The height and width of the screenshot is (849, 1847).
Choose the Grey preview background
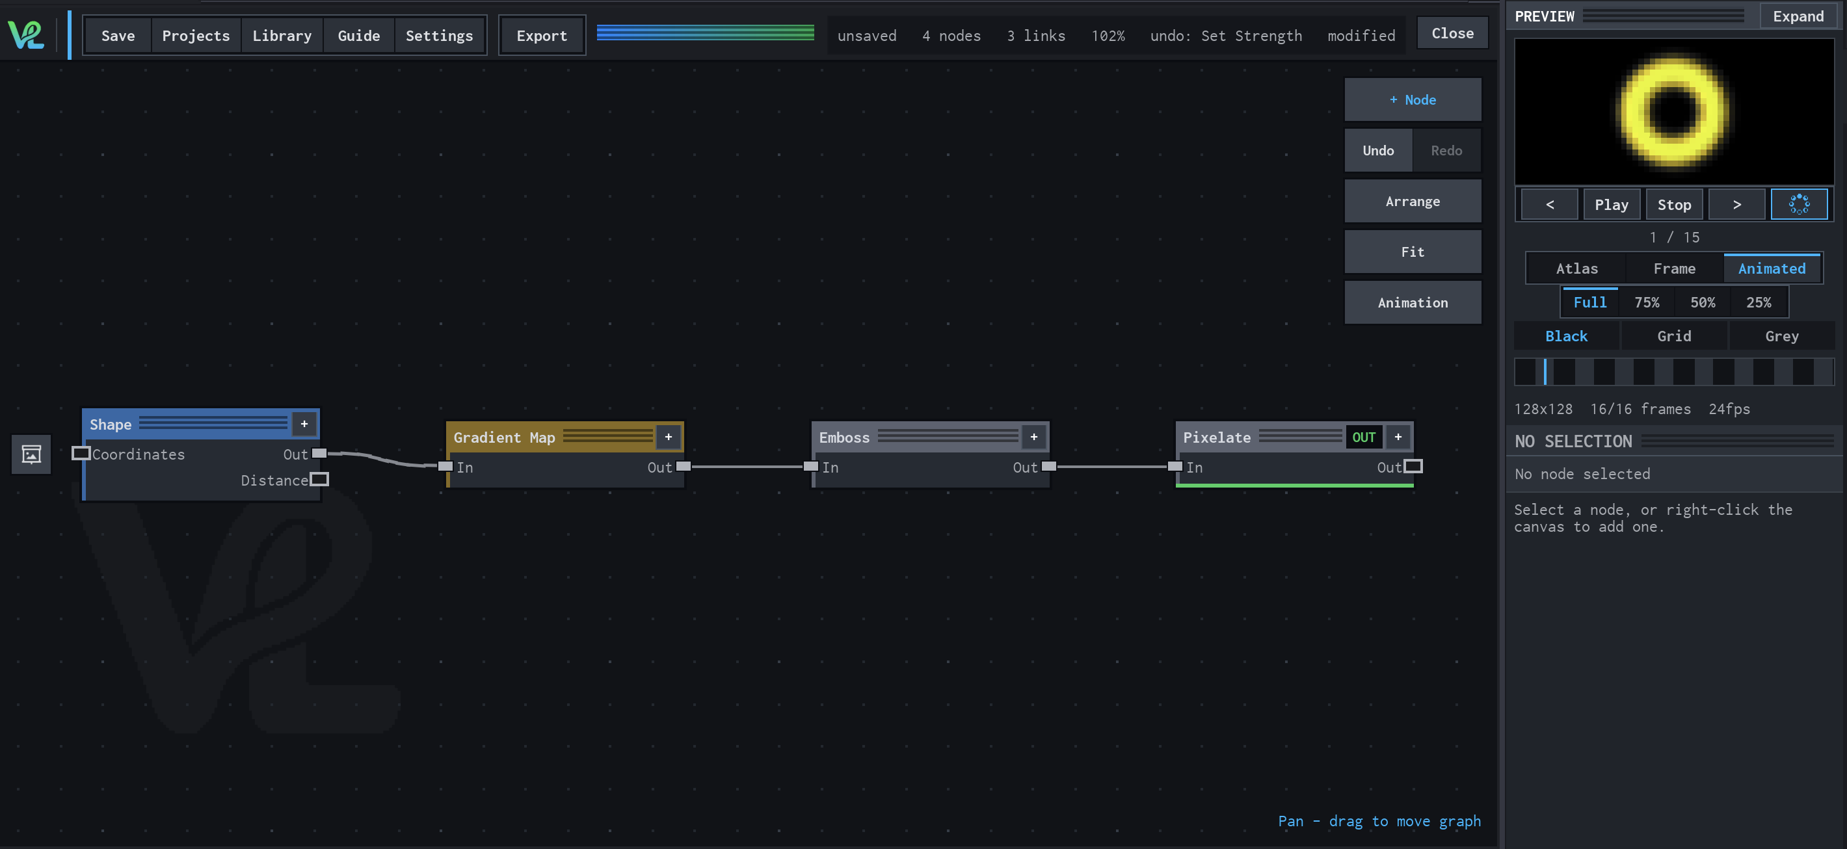tap(1781, 336)
